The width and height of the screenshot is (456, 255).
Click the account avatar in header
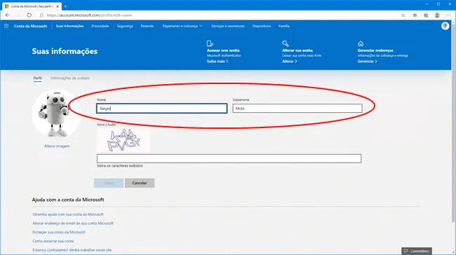[445, 26]
